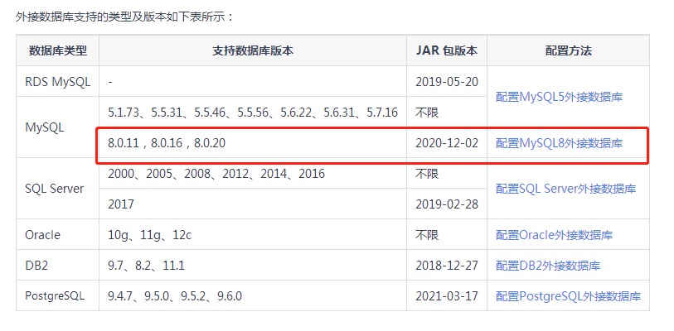The width and height of the screenshot is (674, 331).
Task: Click the PostgreSQL versions 9.4.7 to 9.6.0 cell
Action: coord(253,295)
